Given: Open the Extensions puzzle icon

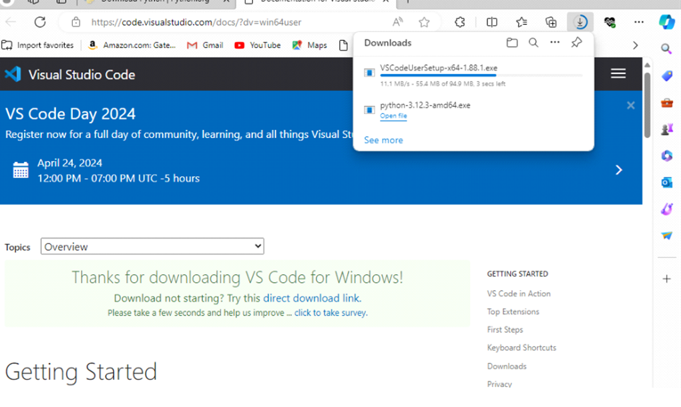Looking at the screenshot, I should click(460, 22).
